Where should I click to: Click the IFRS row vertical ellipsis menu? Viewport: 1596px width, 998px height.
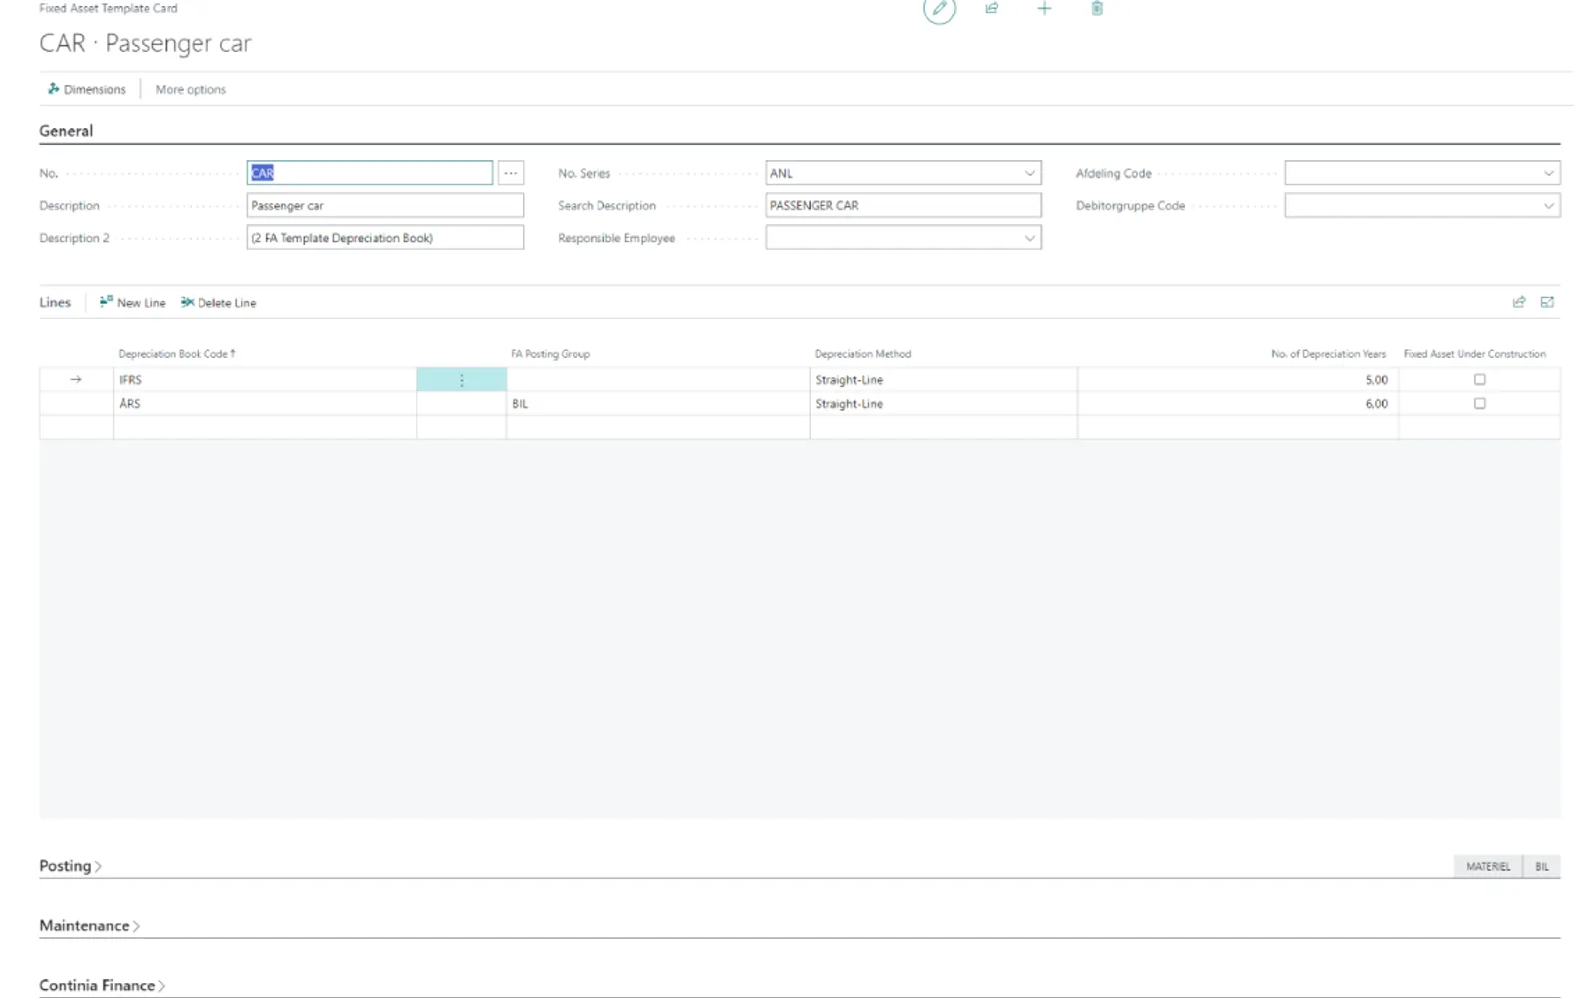(x=462, y=380)
